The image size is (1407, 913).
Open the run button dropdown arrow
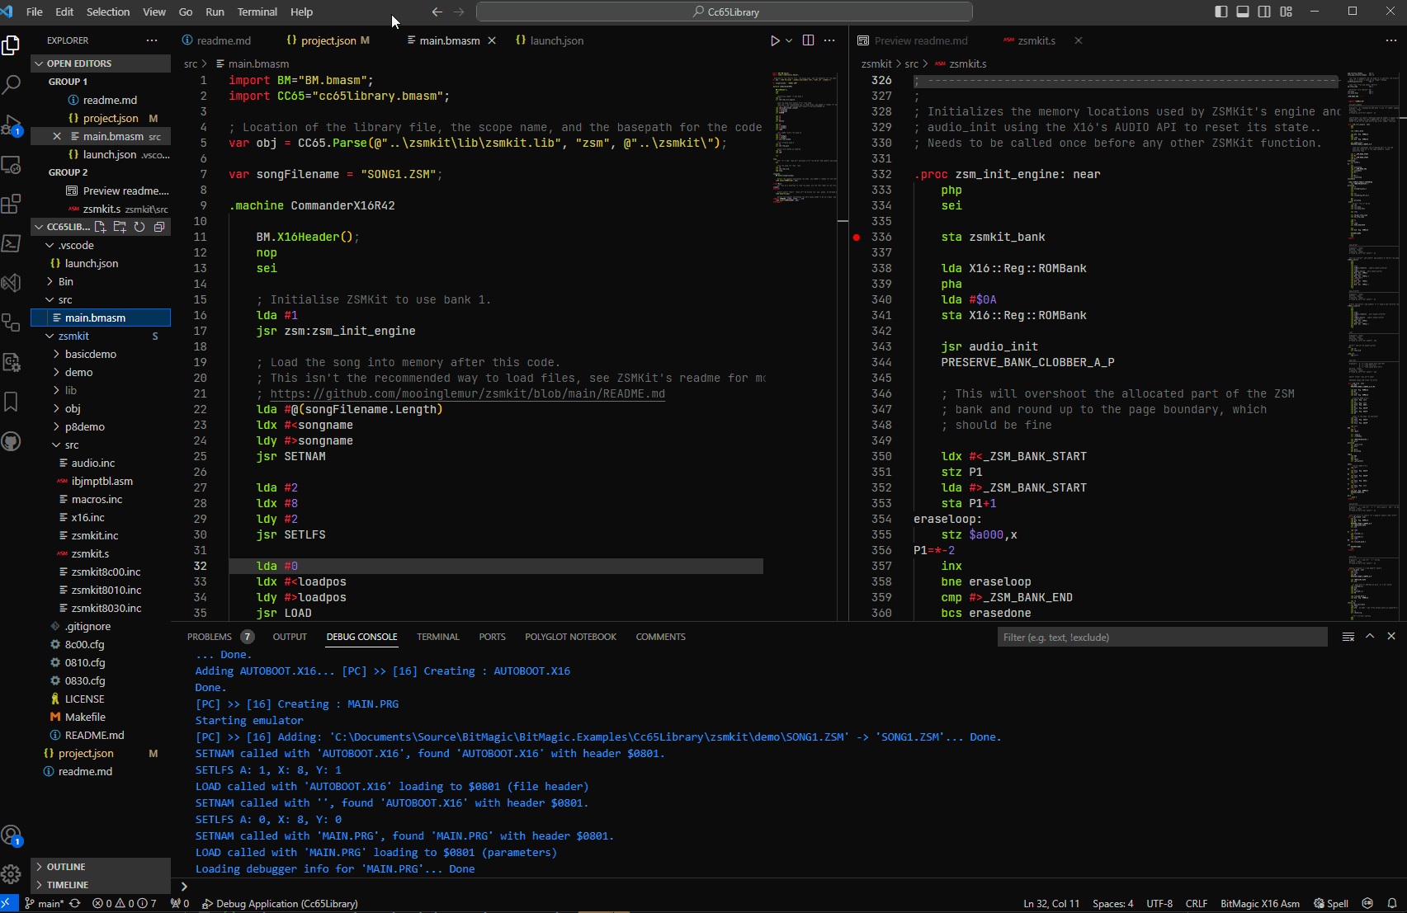click(x=789, y=40)
